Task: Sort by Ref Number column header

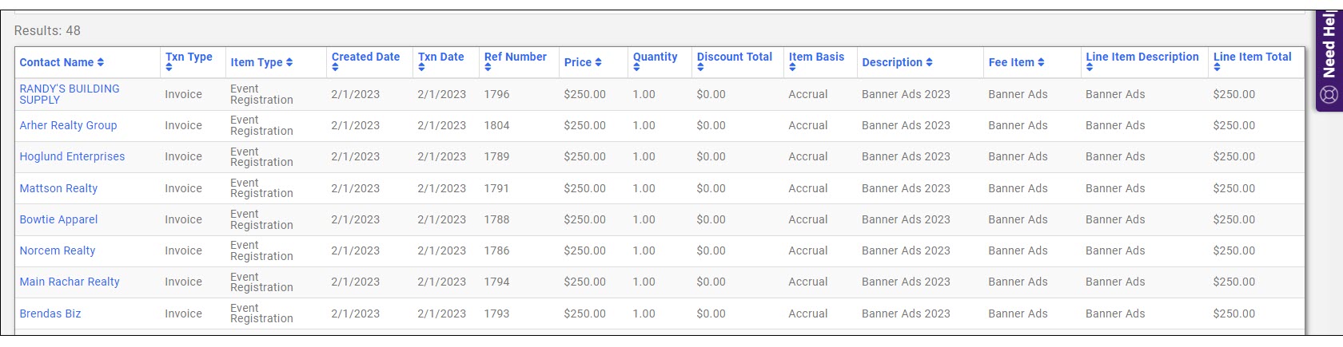Action: pyautogui.click(x=515, y=57)
